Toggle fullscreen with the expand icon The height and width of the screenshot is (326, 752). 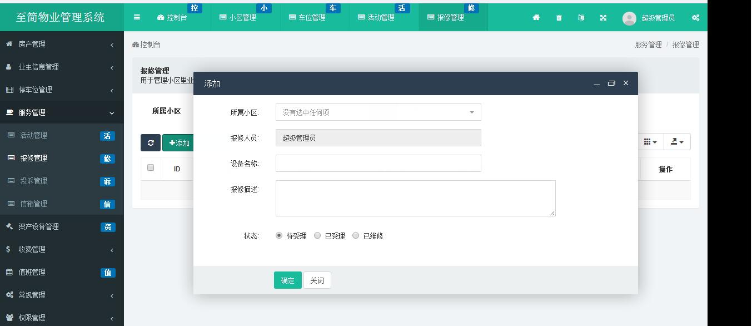point(602,18)
